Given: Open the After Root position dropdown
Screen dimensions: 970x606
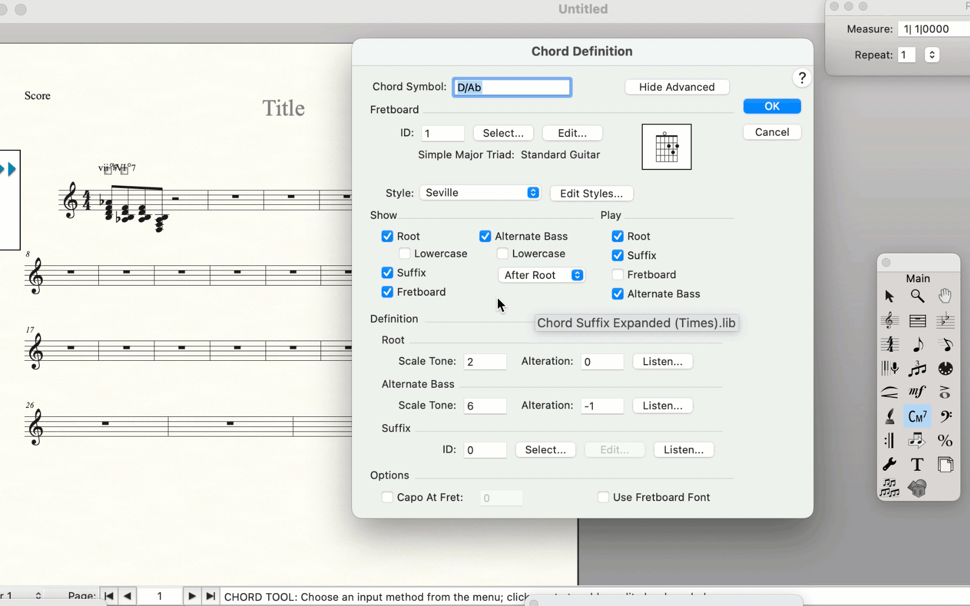Looking at the screenshot, I should 542,275.
